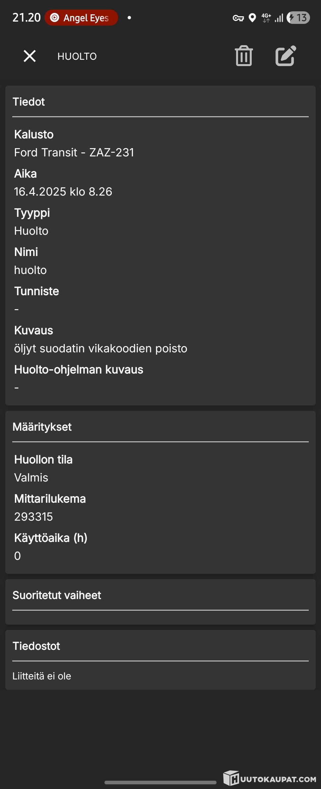Tap the date 16.4.2025 klo 8.26
Screen dimensions: 321x789
tap(63, 192)
